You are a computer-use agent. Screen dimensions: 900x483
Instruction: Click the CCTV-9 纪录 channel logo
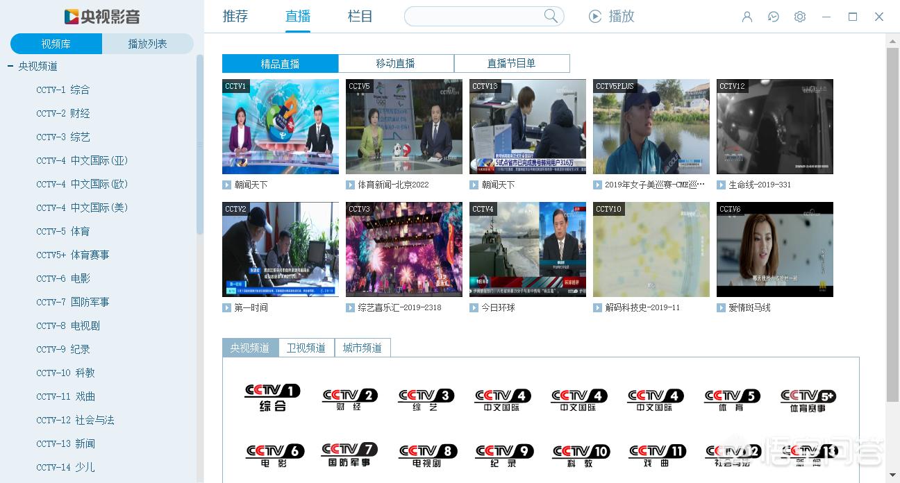(504, 455)
